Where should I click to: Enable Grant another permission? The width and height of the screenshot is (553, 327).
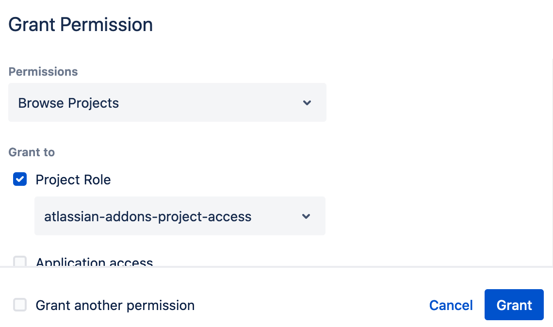(19, 305)
